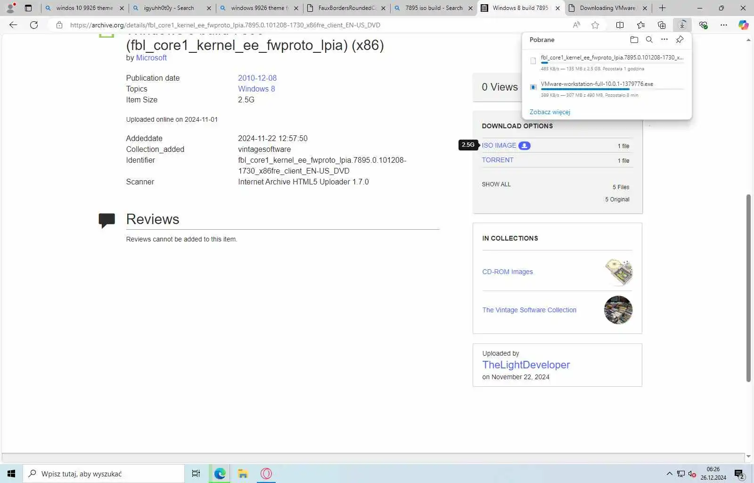Open Task View on the taskbar

(196, 474)
